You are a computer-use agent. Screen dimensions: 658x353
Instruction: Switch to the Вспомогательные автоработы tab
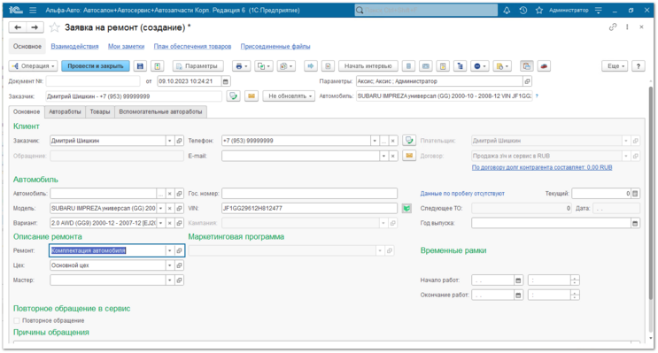point(160,112)
